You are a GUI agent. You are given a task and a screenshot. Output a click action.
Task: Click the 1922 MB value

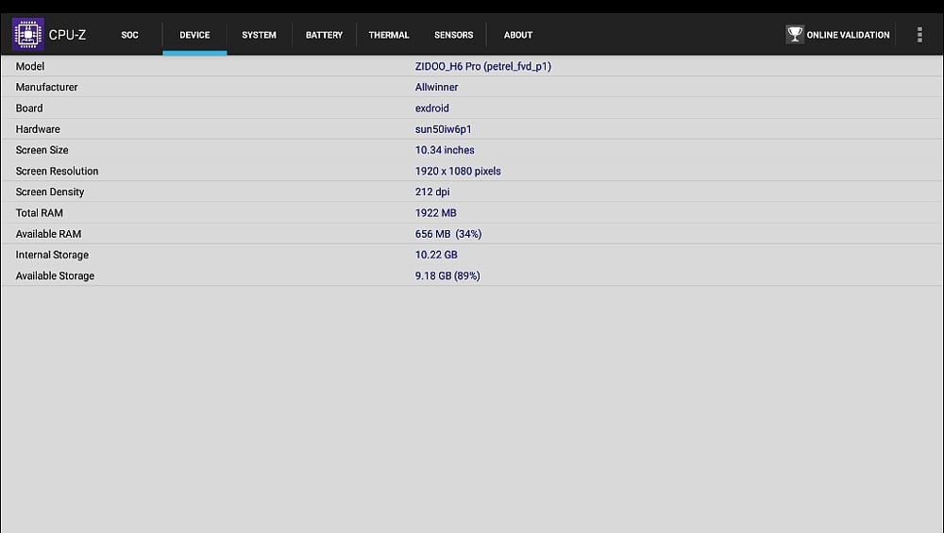point(436,213)
